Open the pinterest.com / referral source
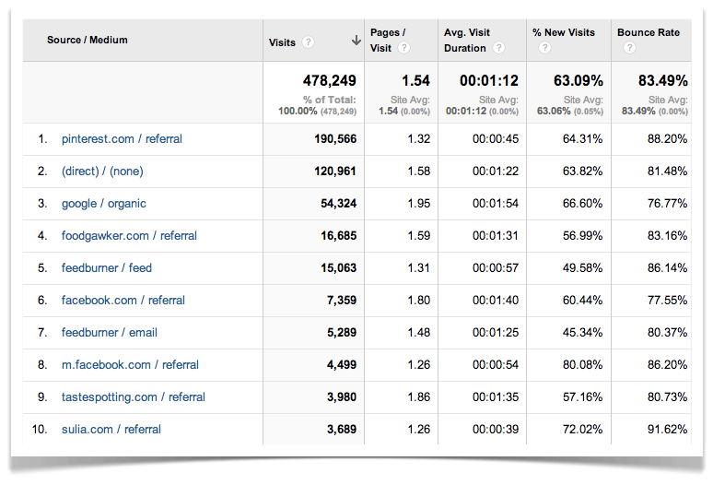Viewport: 713px width, 485px height. pos(122,139)
